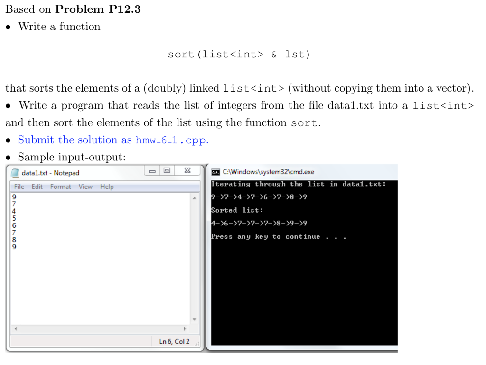Click the vertical scrollbar down arrow
Image resolution: width=486 pixels, height=365 pixels.
point(194,319)
